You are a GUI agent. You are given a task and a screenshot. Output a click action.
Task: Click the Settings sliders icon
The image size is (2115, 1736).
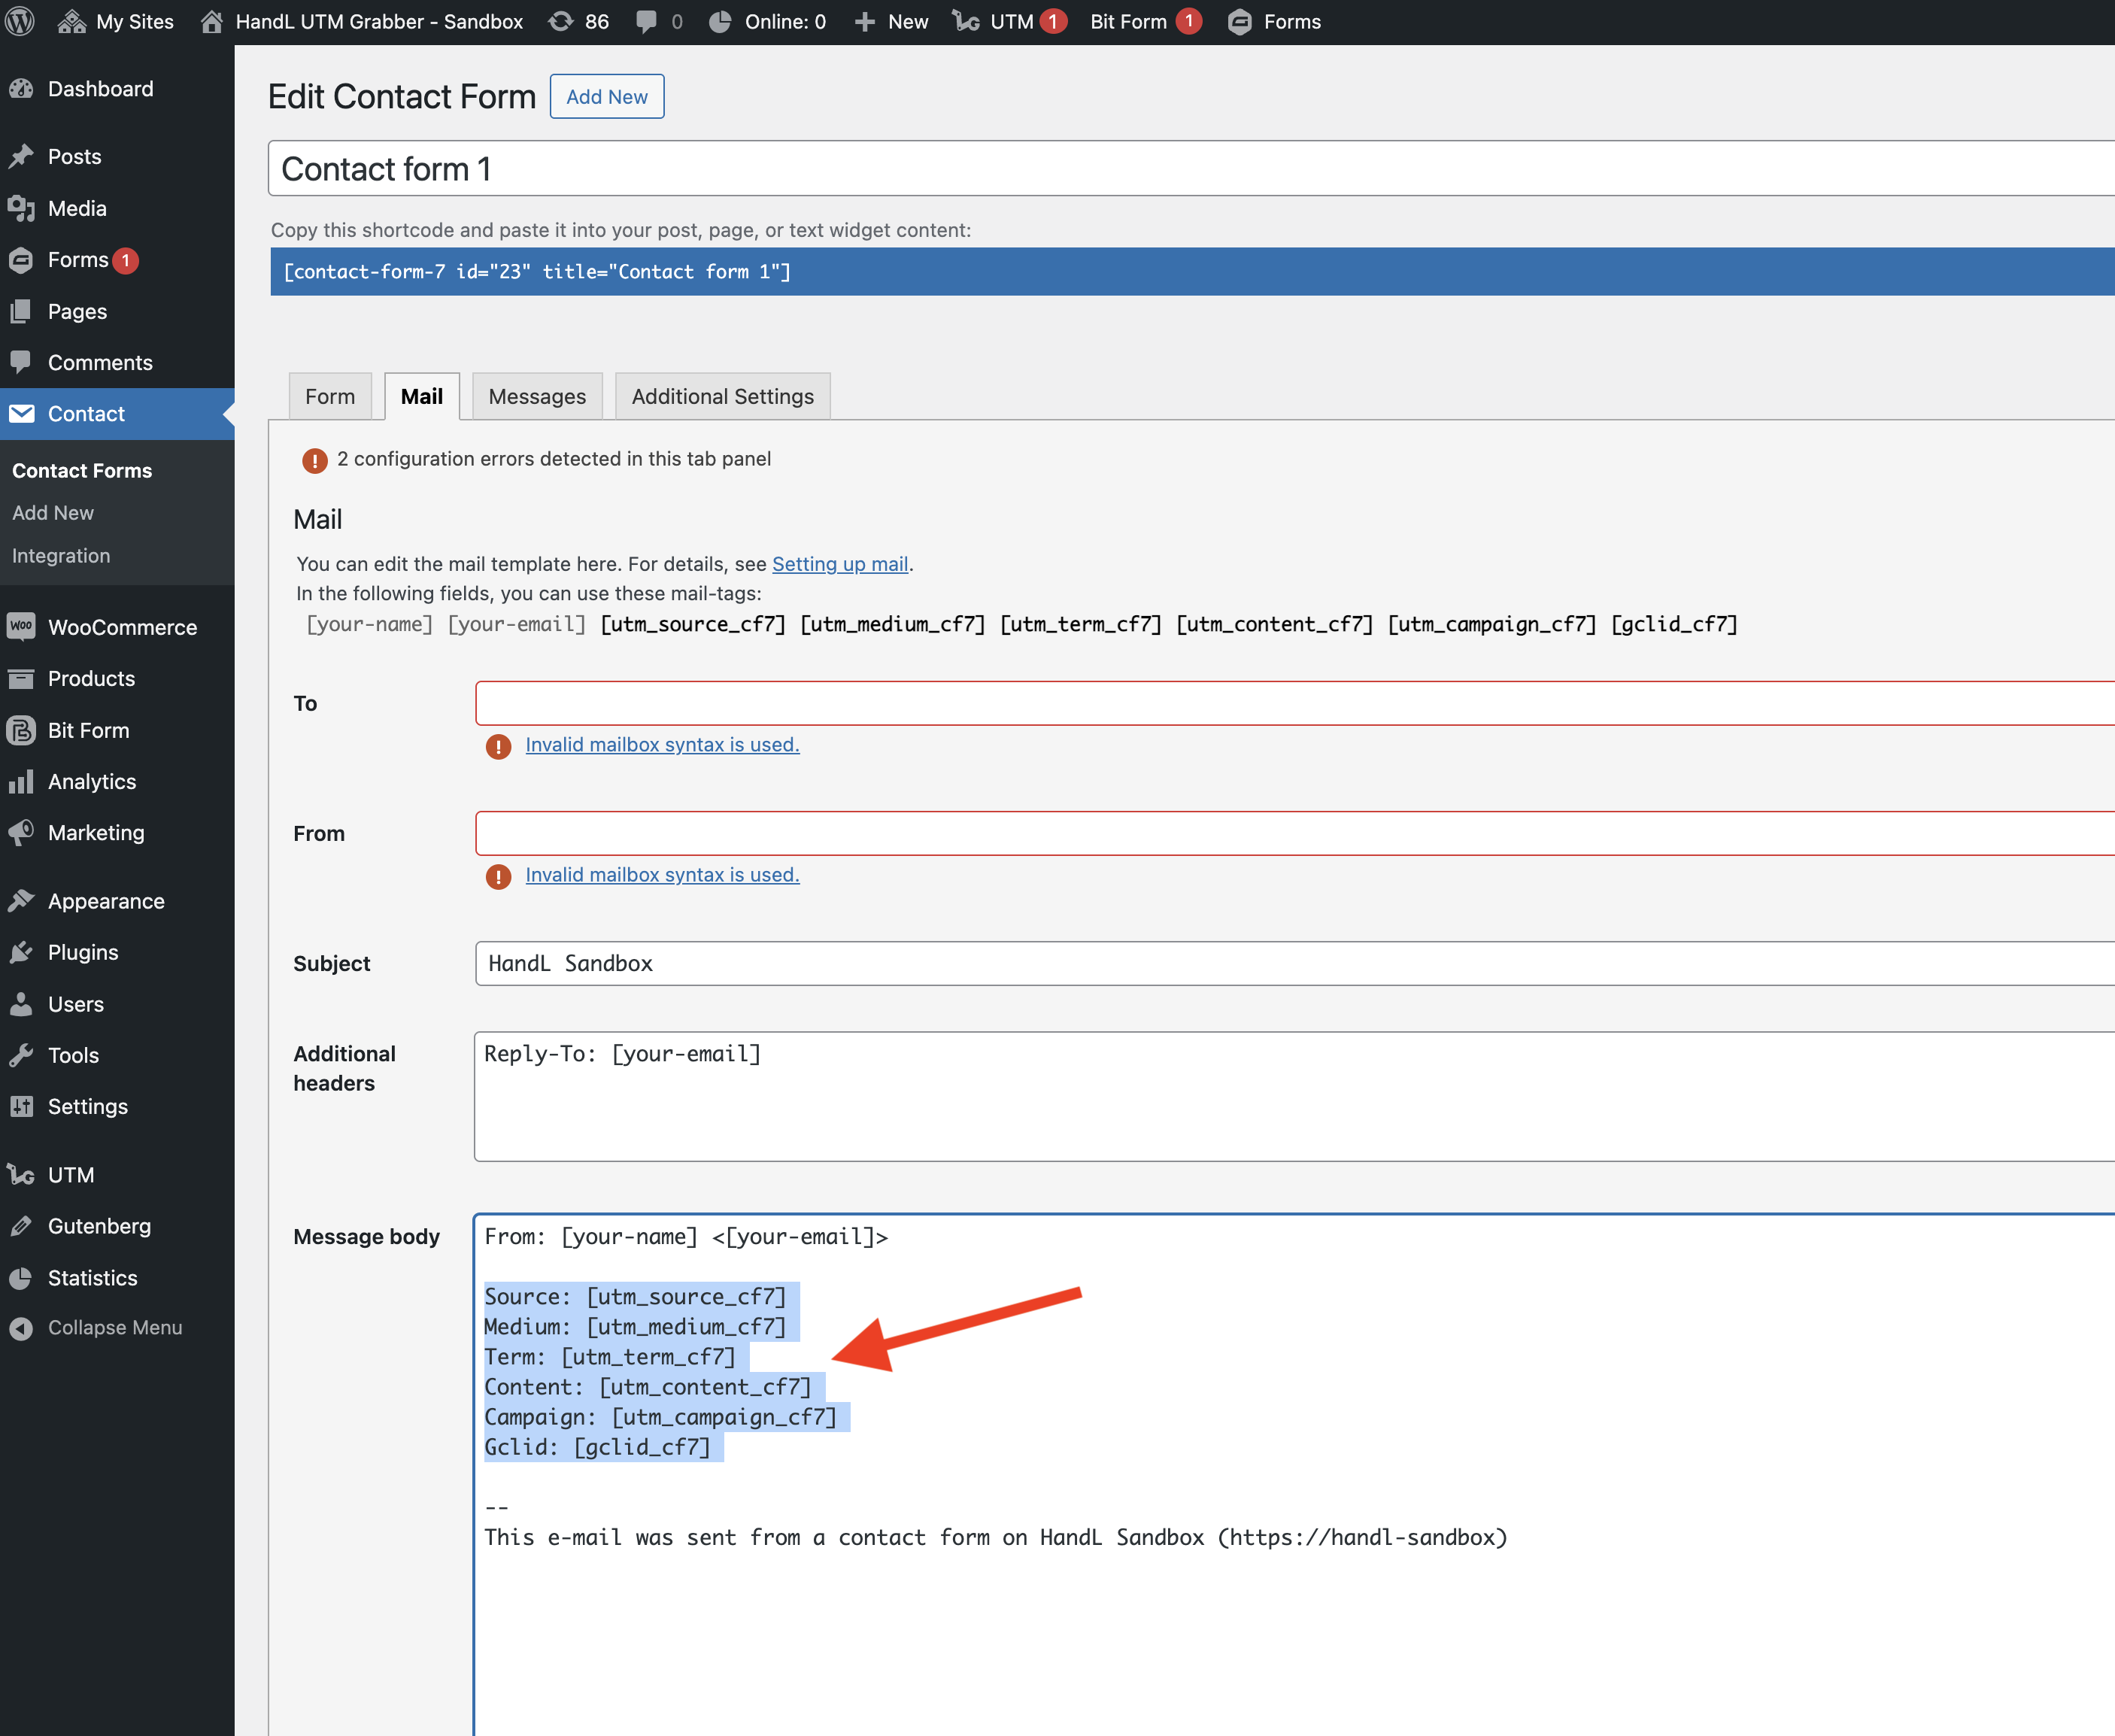(21, 1106)
